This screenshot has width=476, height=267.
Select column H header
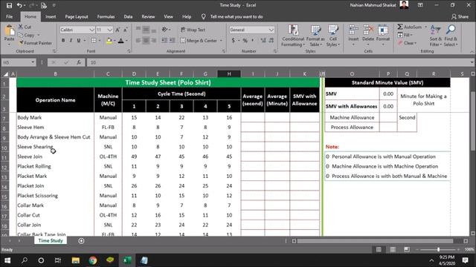tap(229, 74)
